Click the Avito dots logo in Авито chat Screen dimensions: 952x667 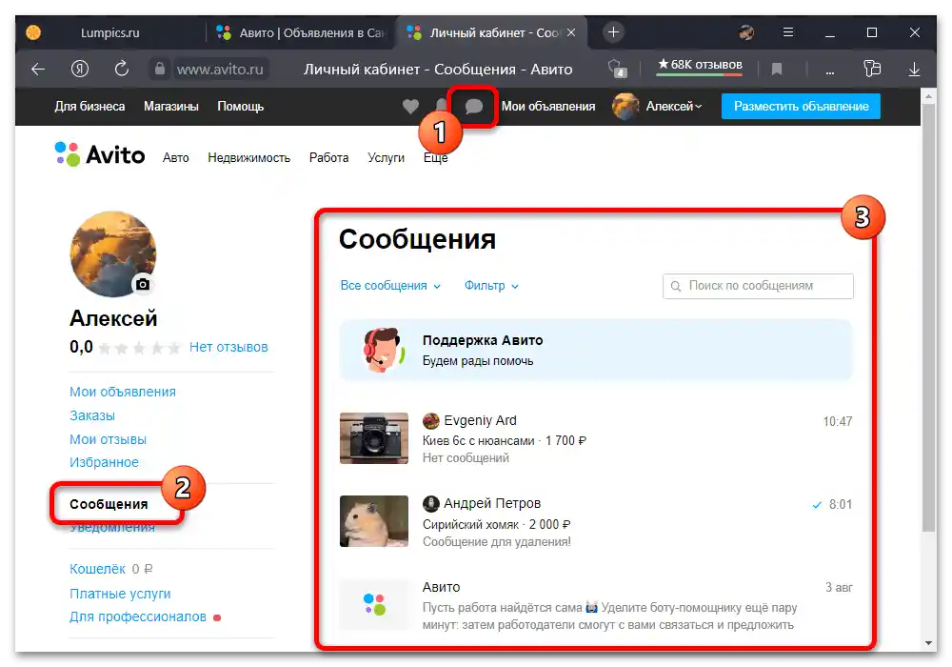[x=374, y=604]
